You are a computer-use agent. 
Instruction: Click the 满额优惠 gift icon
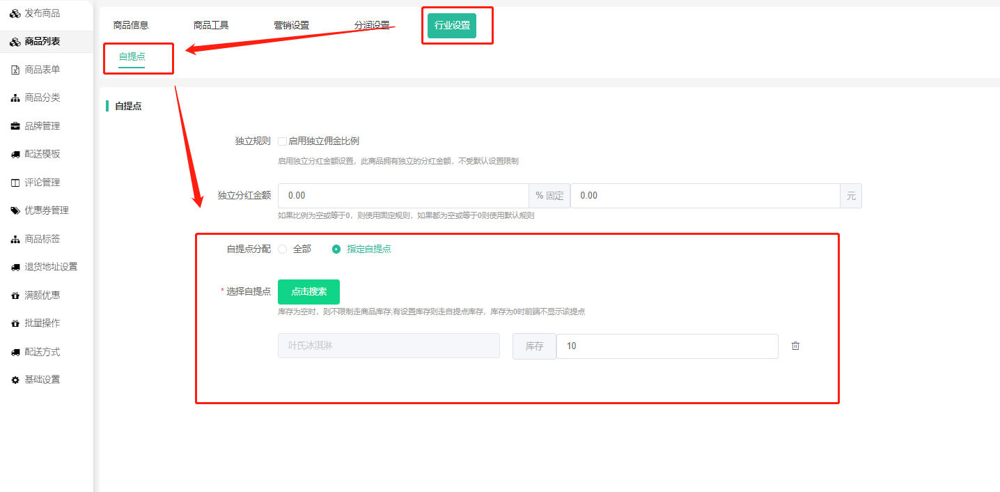click(15, 295)
